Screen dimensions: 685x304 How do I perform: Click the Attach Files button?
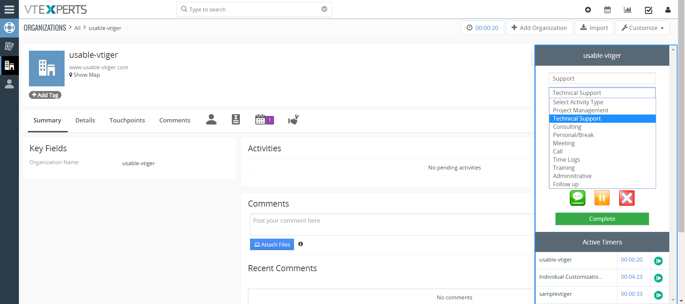pyautogui.click(x=272, y=244)
